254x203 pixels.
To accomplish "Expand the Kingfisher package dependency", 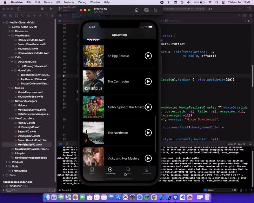I will pyautogui.click(x=4, y=186).
